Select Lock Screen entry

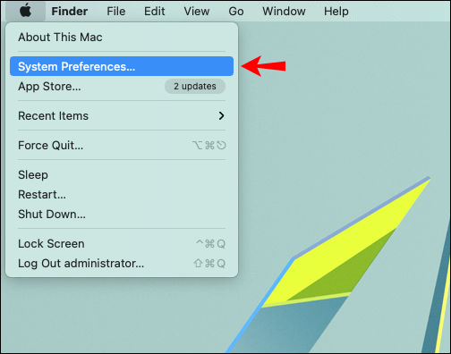tap(122, 243)
